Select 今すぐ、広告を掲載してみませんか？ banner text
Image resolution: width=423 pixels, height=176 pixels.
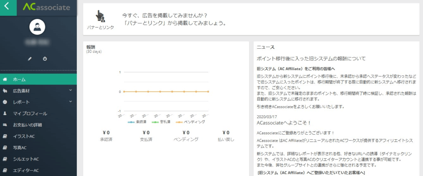pos(164,15)
